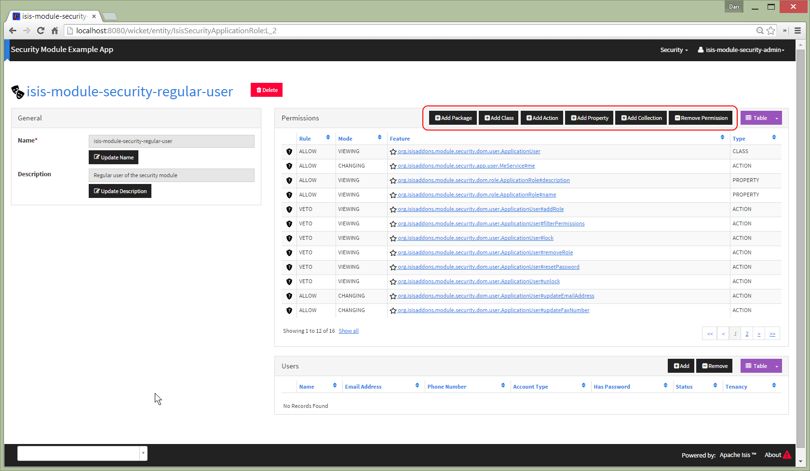The width and height of the screenshot is (810, 471).
Task: Click the shield icon on ApplicationUser CLASS row
Action: 289,152
